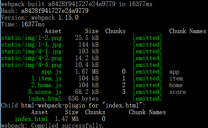
Task: Click chunk number 0 in app.js row
Action: tap(124, 72)
